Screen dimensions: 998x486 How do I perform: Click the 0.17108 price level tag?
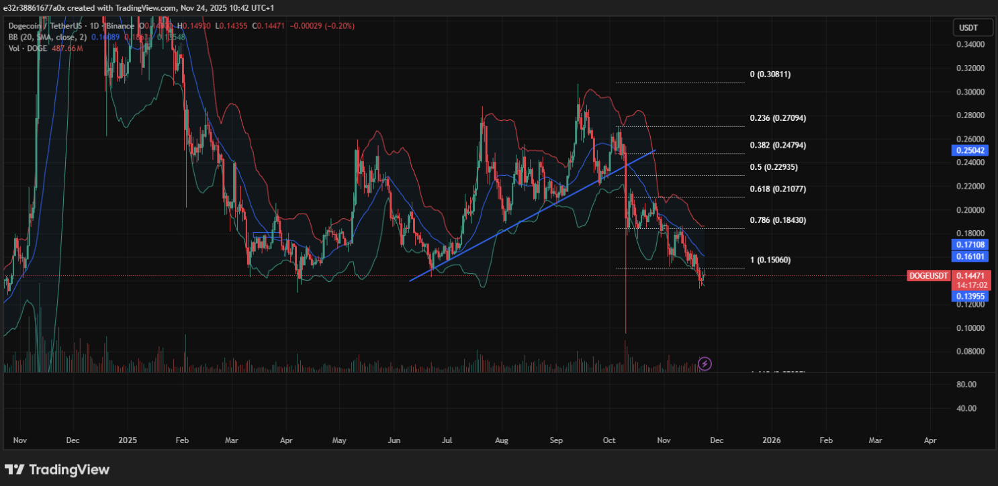click(x=970, y=245)
